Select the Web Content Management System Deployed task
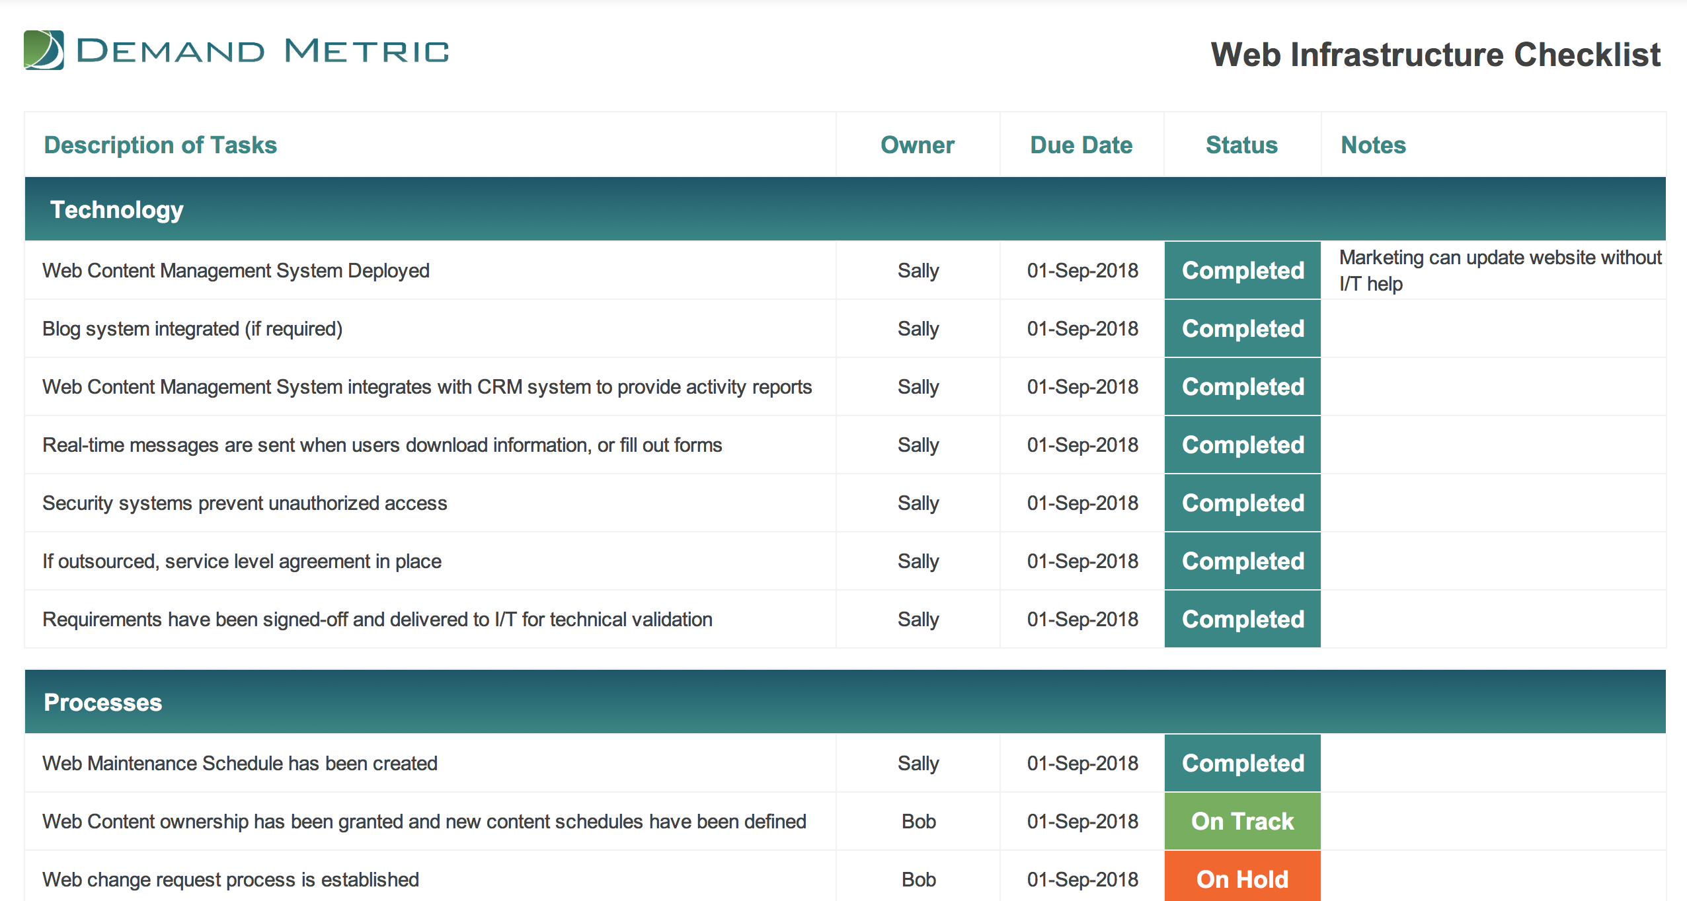Screen dimensions: 1687x901 pyautogui.click(x=236, y=270)
